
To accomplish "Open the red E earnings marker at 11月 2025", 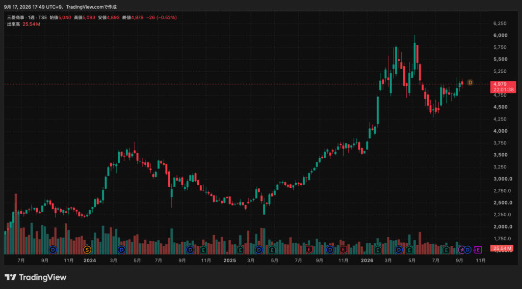I will 343,249.
